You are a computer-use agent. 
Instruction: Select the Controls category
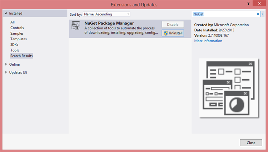click(17, 28)
